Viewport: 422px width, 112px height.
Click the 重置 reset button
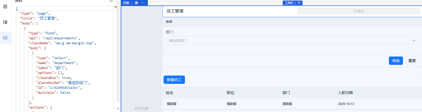tap(412, 61)
